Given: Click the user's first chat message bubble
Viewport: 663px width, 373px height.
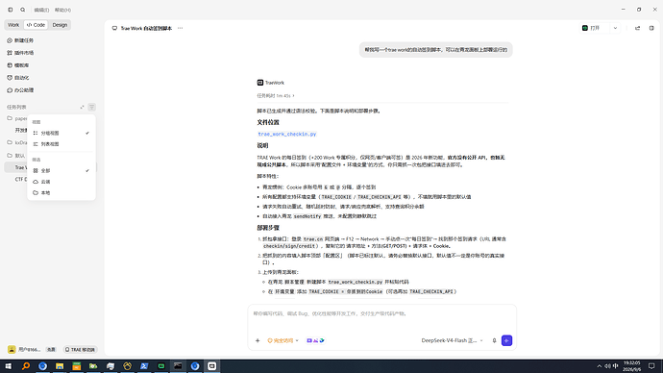Looking at the screenshot, I should tap(435, 50).
